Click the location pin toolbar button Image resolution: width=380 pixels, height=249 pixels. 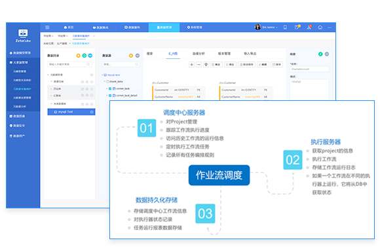[x=206, y=64]
